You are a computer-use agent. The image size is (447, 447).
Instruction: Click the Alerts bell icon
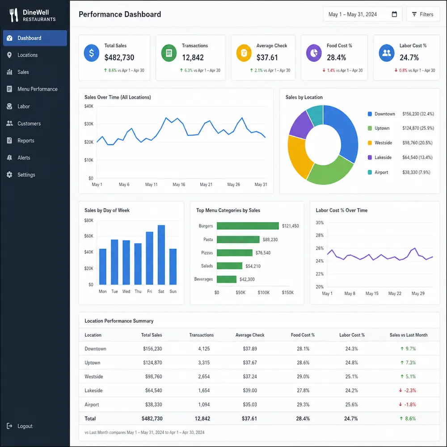(x=9, y=158)
